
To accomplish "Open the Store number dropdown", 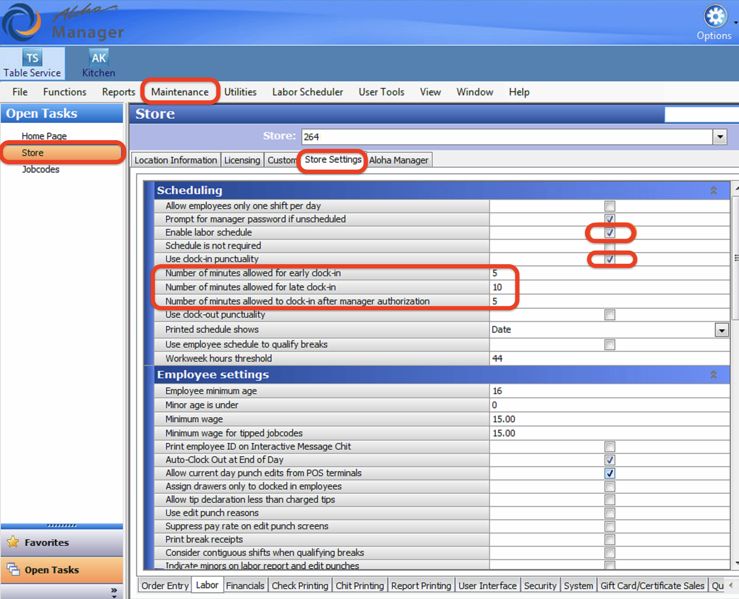I will click(719, 137).
